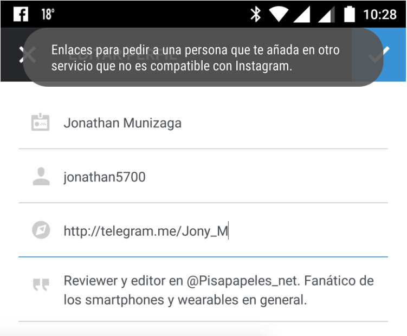Tap the compass website icon

(x=41, y=230)
